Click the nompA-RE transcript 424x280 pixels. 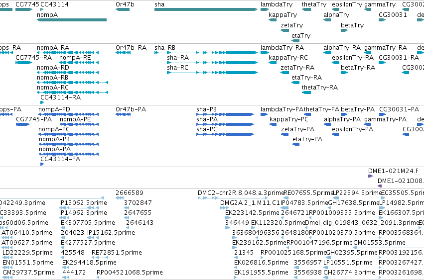(79, 63)
